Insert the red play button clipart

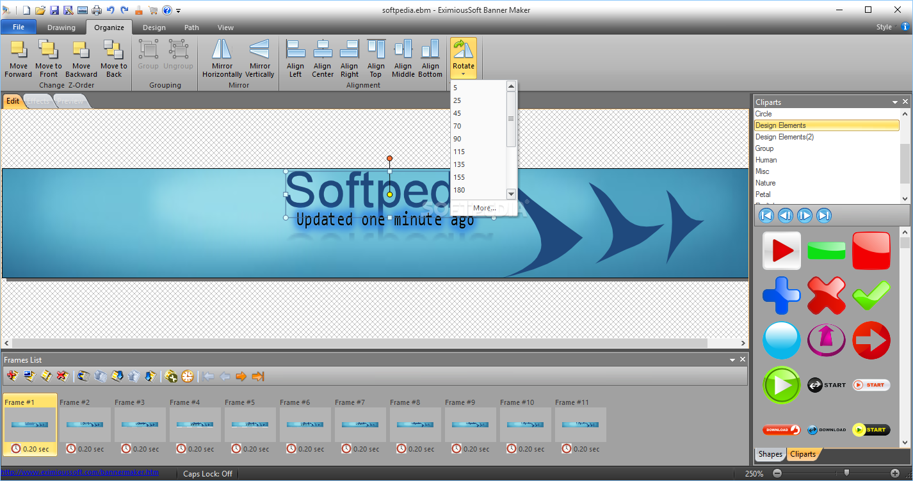tap(782, 251)
